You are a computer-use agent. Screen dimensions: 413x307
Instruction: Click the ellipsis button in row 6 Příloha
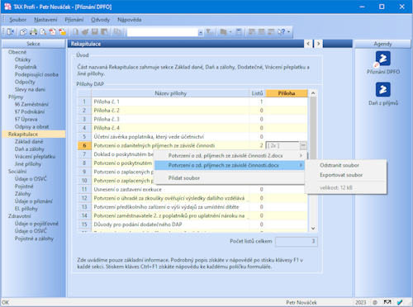303,145
